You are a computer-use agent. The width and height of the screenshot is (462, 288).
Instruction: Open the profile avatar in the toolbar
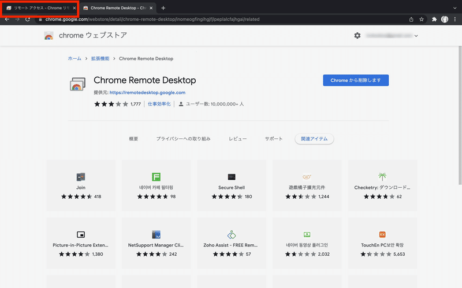(x=445, y=20)
